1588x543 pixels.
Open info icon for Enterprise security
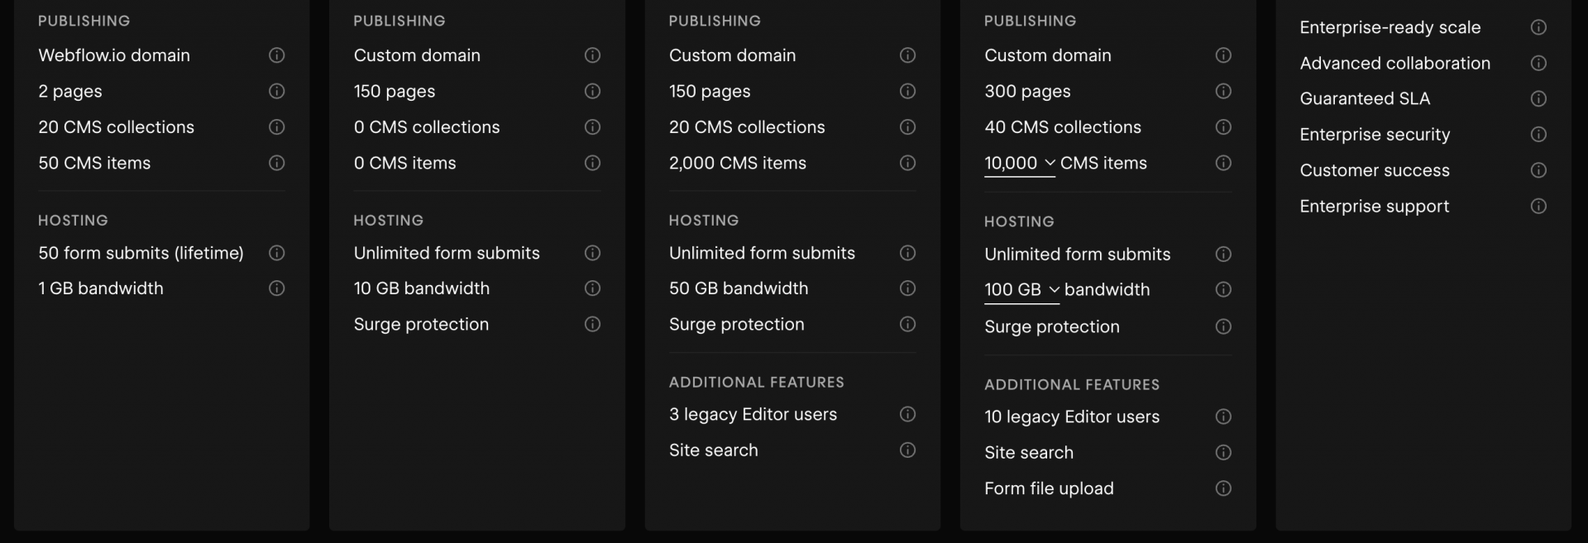point(1538,134)
